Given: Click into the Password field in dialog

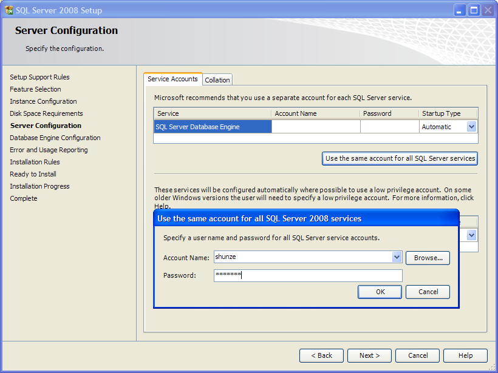Looking at the screenshot, I should pos(308,275).
